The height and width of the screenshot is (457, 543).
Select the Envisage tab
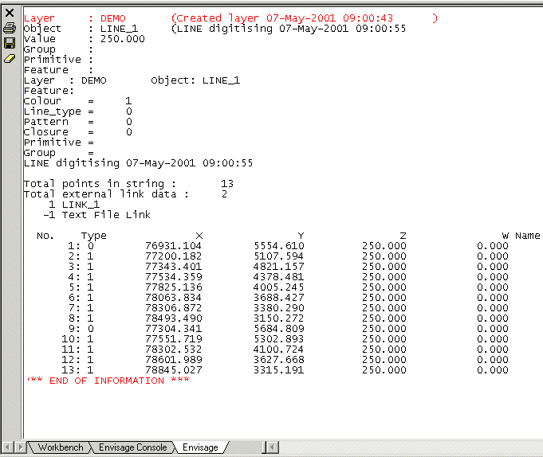click(200, 447)
